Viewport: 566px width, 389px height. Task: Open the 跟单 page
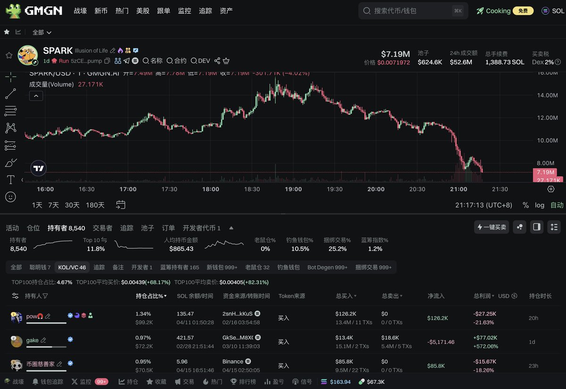click(164, 10)
